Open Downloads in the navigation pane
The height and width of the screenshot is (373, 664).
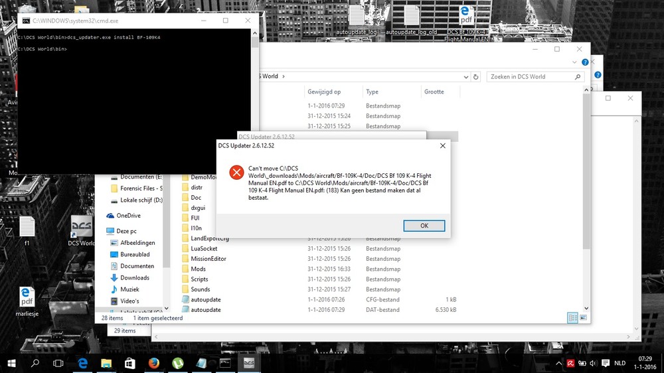tap(129, 277)
